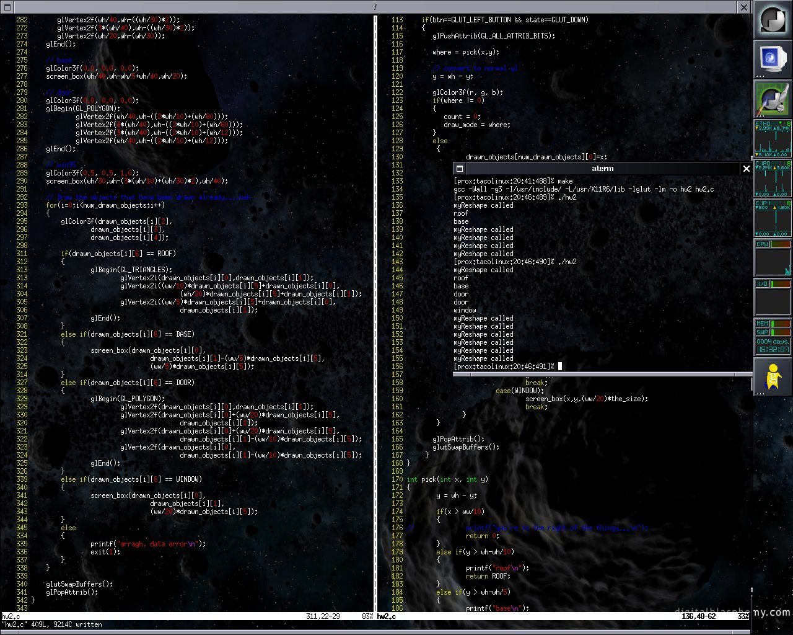Click the aterm title bar
The image size is (793, 635).
[x=602, y=169]
